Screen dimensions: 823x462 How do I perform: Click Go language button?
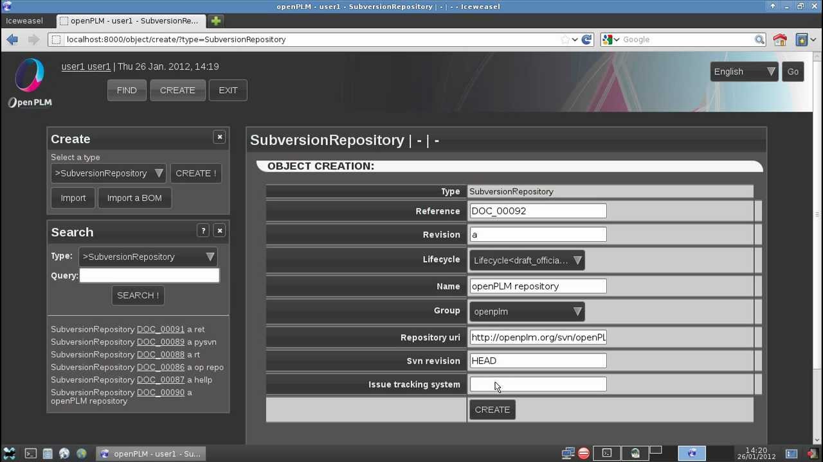point(793,72)
